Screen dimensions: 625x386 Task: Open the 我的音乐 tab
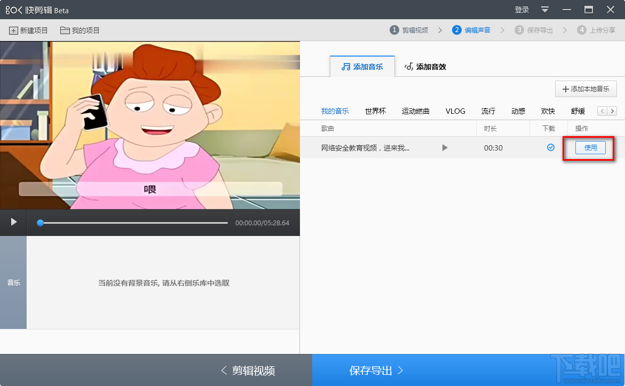pyautogui.click(x=335, y=111)
